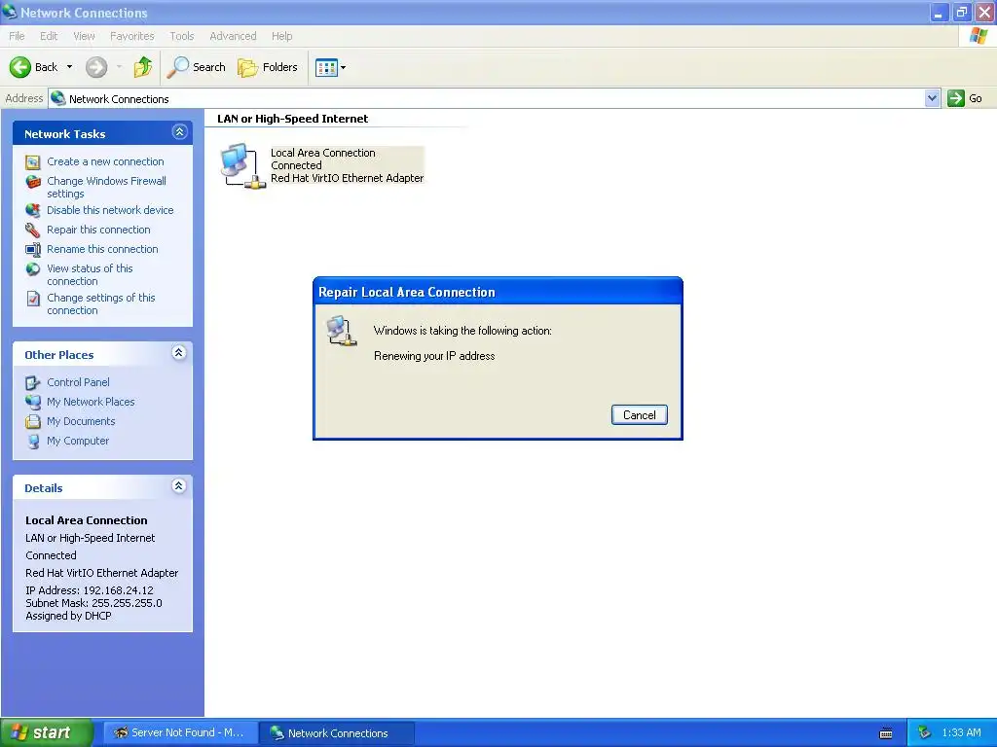997x747 pixels.
Task: Select the Local Area Connection label text
Action: point(323,153)
